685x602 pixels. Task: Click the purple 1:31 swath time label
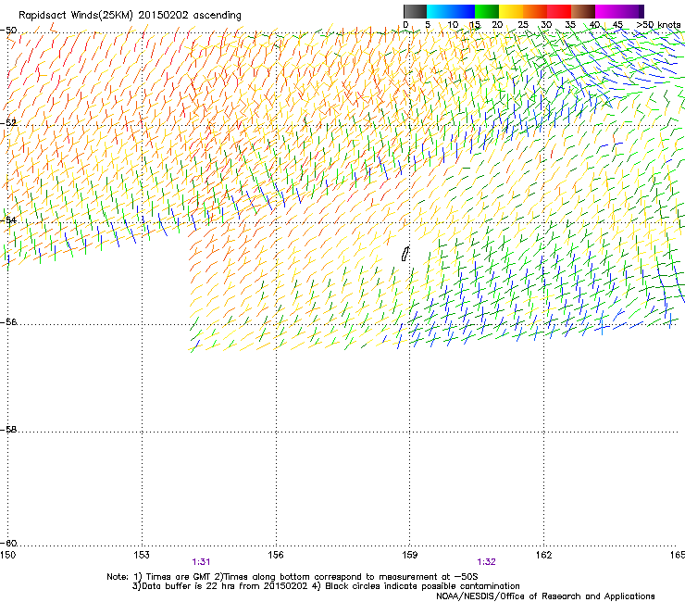[x=201, y=562]
